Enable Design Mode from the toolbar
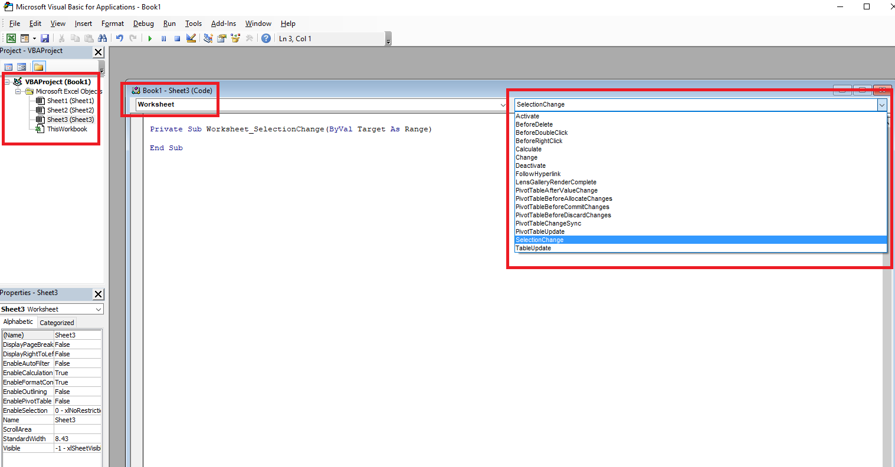The width and height of the screenshot is (895, 467). [x=191, y=38]
